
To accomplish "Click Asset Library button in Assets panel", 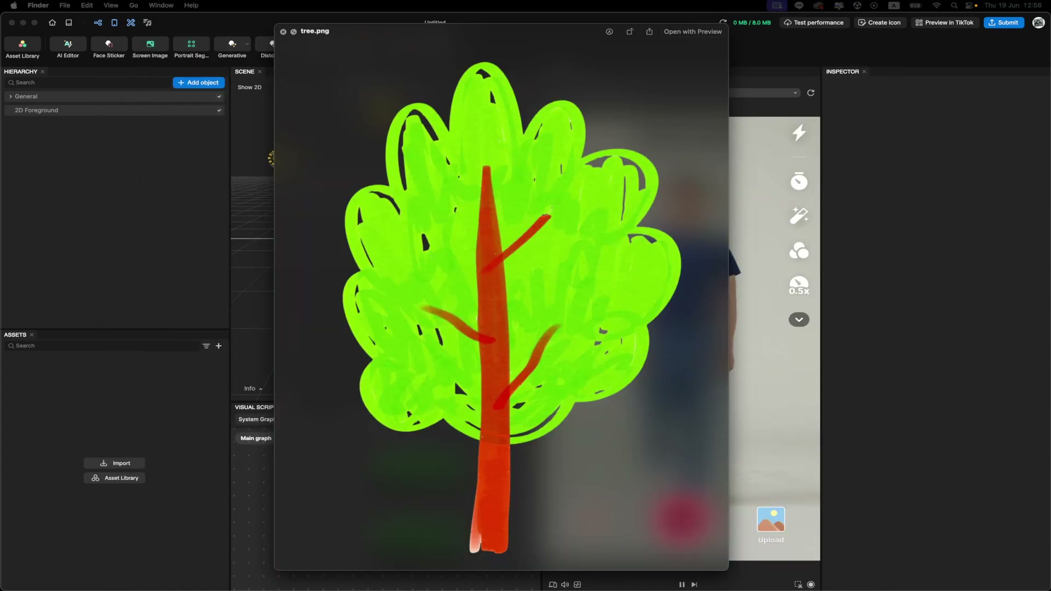I will click(114, 478).
